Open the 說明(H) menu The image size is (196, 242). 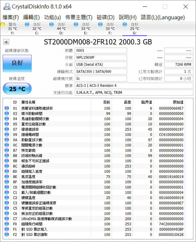[x=128, y=17]
